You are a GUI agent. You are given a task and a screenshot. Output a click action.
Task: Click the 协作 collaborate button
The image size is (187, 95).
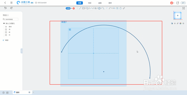pos(183,3)
